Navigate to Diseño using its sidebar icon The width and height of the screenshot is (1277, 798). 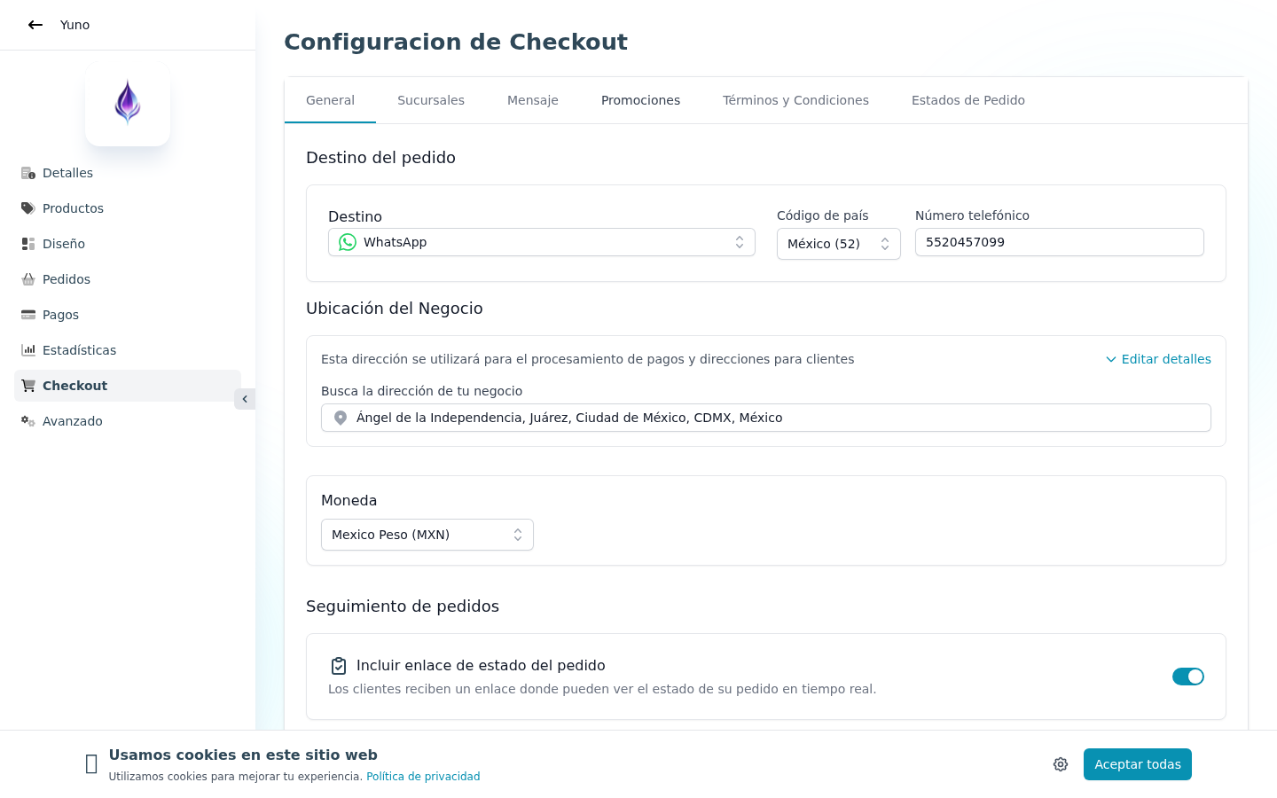pyautogui.click(x=27, y=244)
